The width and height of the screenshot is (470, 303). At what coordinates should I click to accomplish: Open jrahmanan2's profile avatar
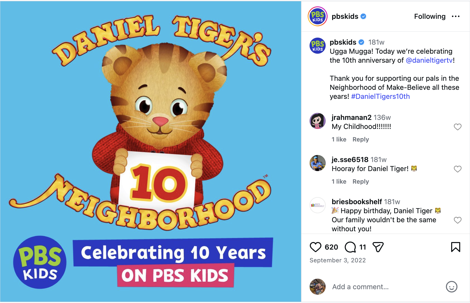tap(318, 121)
